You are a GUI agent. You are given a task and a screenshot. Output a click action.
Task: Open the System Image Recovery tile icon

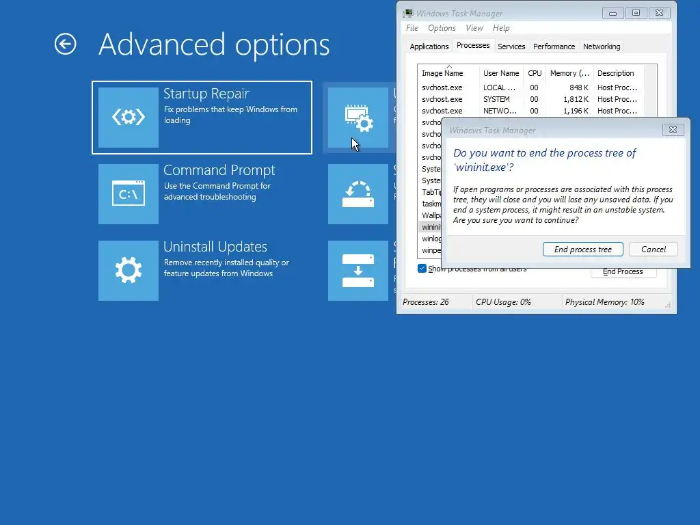pos(358,271)
